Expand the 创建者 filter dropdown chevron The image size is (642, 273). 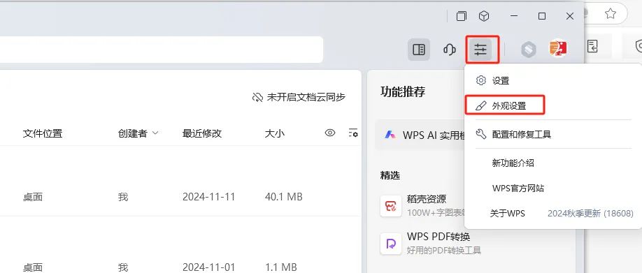[x=155, y=133]
